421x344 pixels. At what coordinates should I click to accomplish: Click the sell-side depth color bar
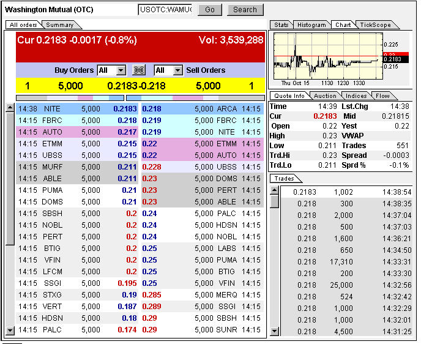(195, 98)
